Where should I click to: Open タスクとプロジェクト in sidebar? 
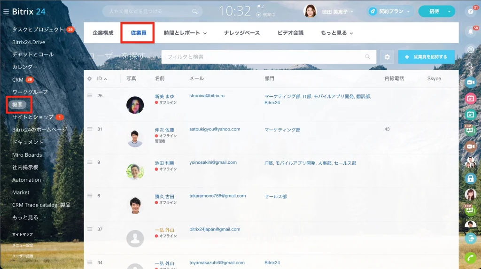click(38, 30)
